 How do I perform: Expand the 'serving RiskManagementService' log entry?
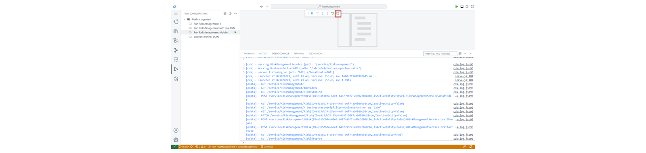243,64
